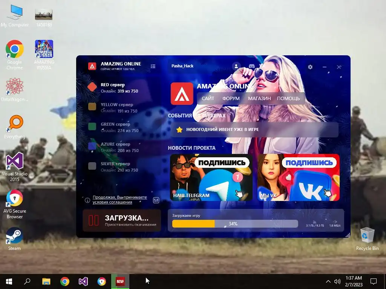Open the agreement terms link

click(x=119, y=200)
